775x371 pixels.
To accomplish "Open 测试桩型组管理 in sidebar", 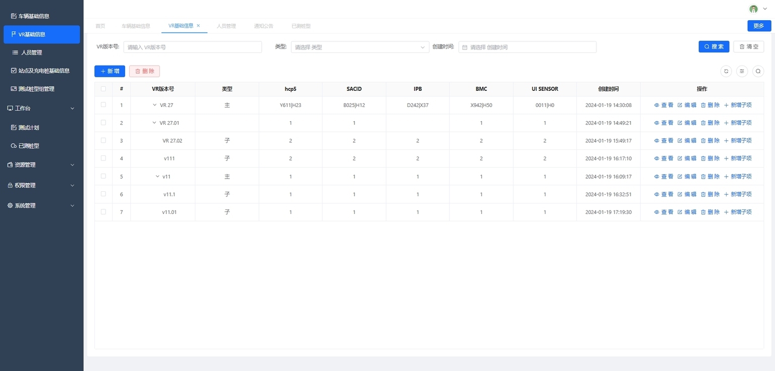I will 41,89.
